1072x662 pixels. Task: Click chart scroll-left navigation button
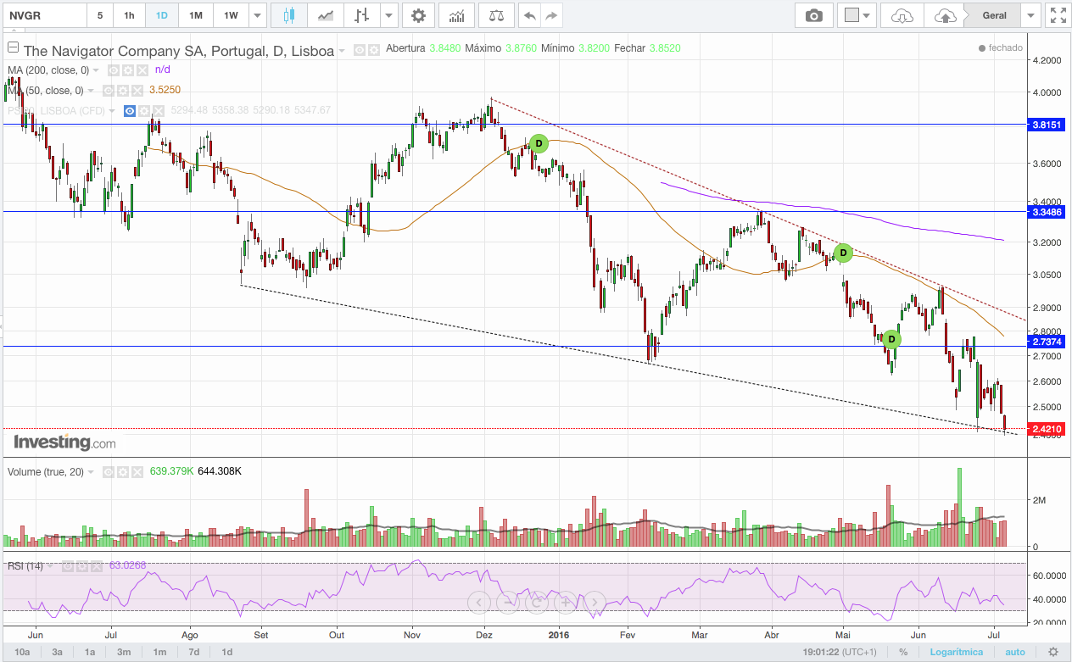[479, 603]
